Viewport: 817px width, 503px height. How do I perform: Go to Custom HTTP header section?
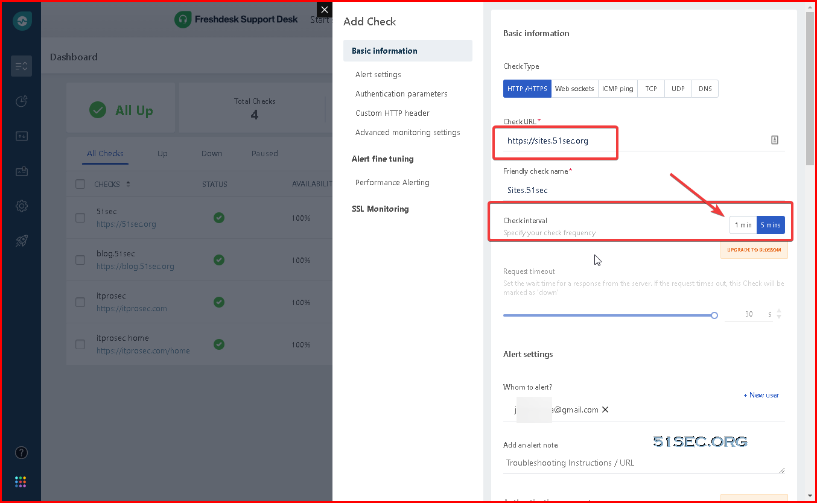tap(392, 113)
